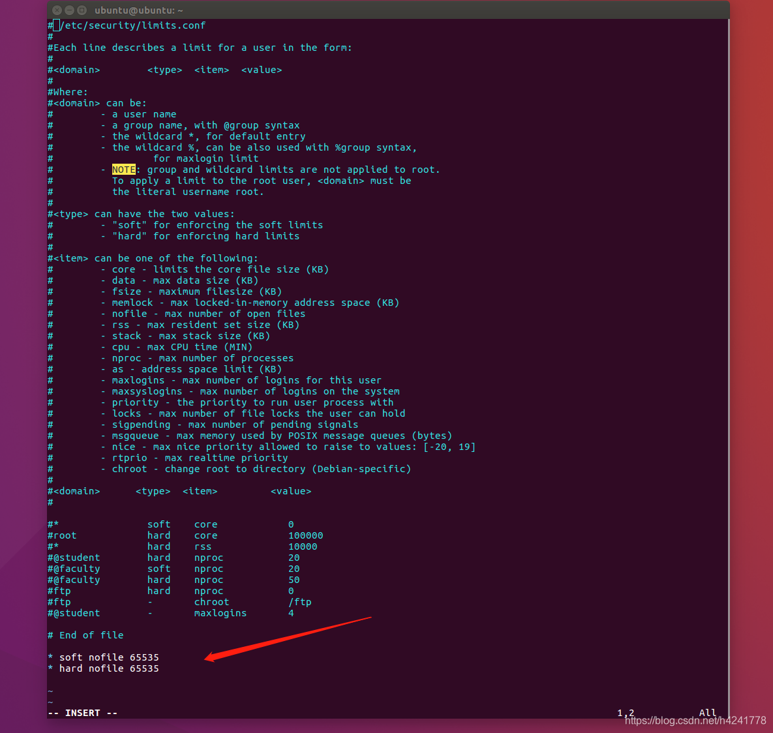Click the '#ftp - chroot /ftp' entry
The height and width of the screenshot is (733, 773).
[x=176, y=601]
